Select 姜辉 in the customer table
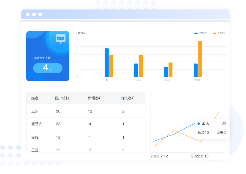246x174 pixels. (35, 138)
